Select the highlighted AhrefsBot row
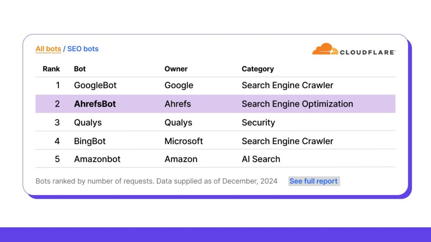431x242 pixels. coord(94,104)
